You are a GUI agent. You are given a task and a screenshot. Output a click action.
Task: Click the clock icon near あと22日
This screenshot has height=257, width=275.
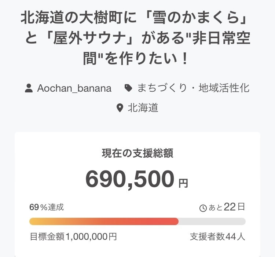click(x=203, y=208)
